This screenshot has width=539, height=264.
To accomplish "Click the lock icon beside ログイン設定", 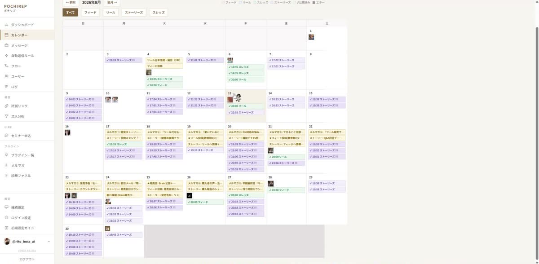I will pyautogui.click(x=6, y=218).
